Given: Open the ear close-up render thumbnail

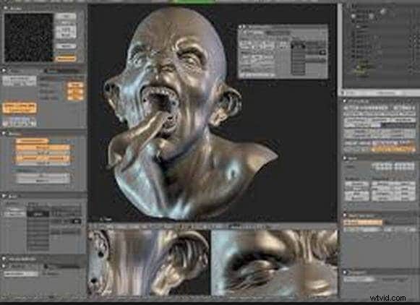Looking at the screenshot, I should pyautogui.click(x=149, y=262).
